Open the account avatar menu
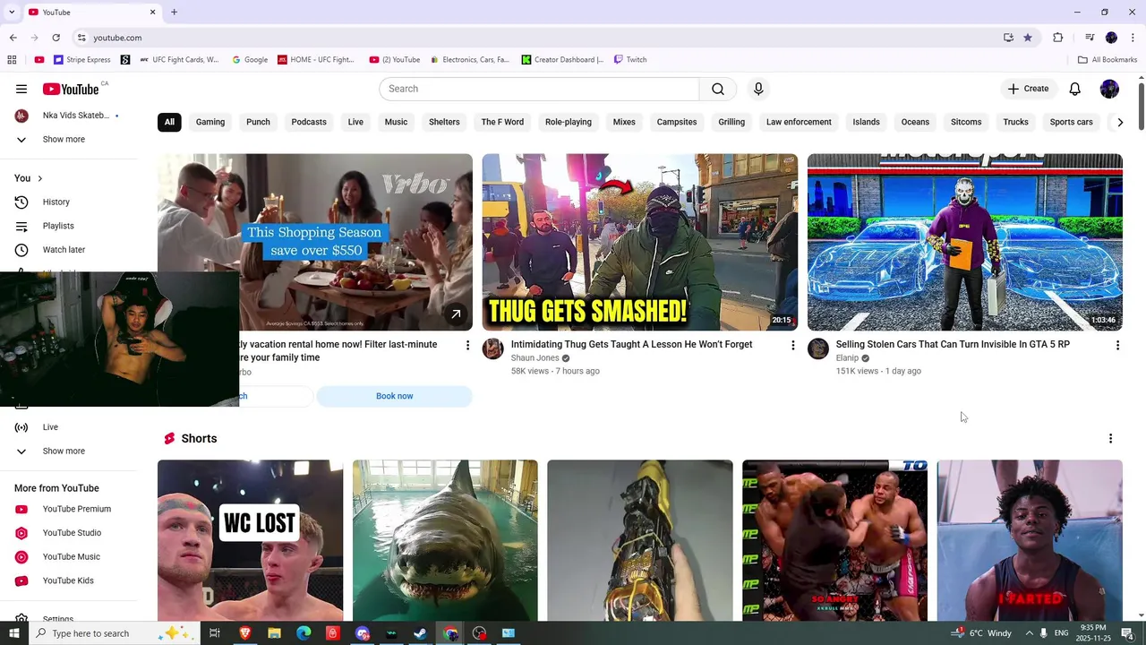 (1109, 89)
